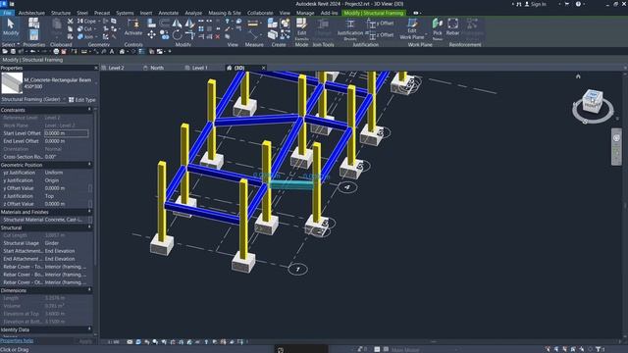Click Justification Points tool
The height and width of the screenshot is (353, 628).
coord(350,28)
